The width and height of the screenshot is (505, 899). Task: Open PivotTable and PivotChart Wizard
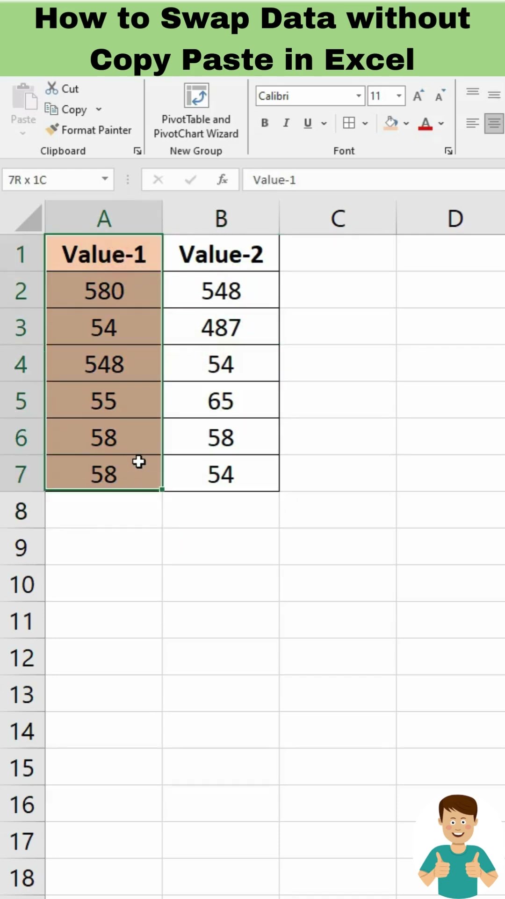[x=196, y=96]
